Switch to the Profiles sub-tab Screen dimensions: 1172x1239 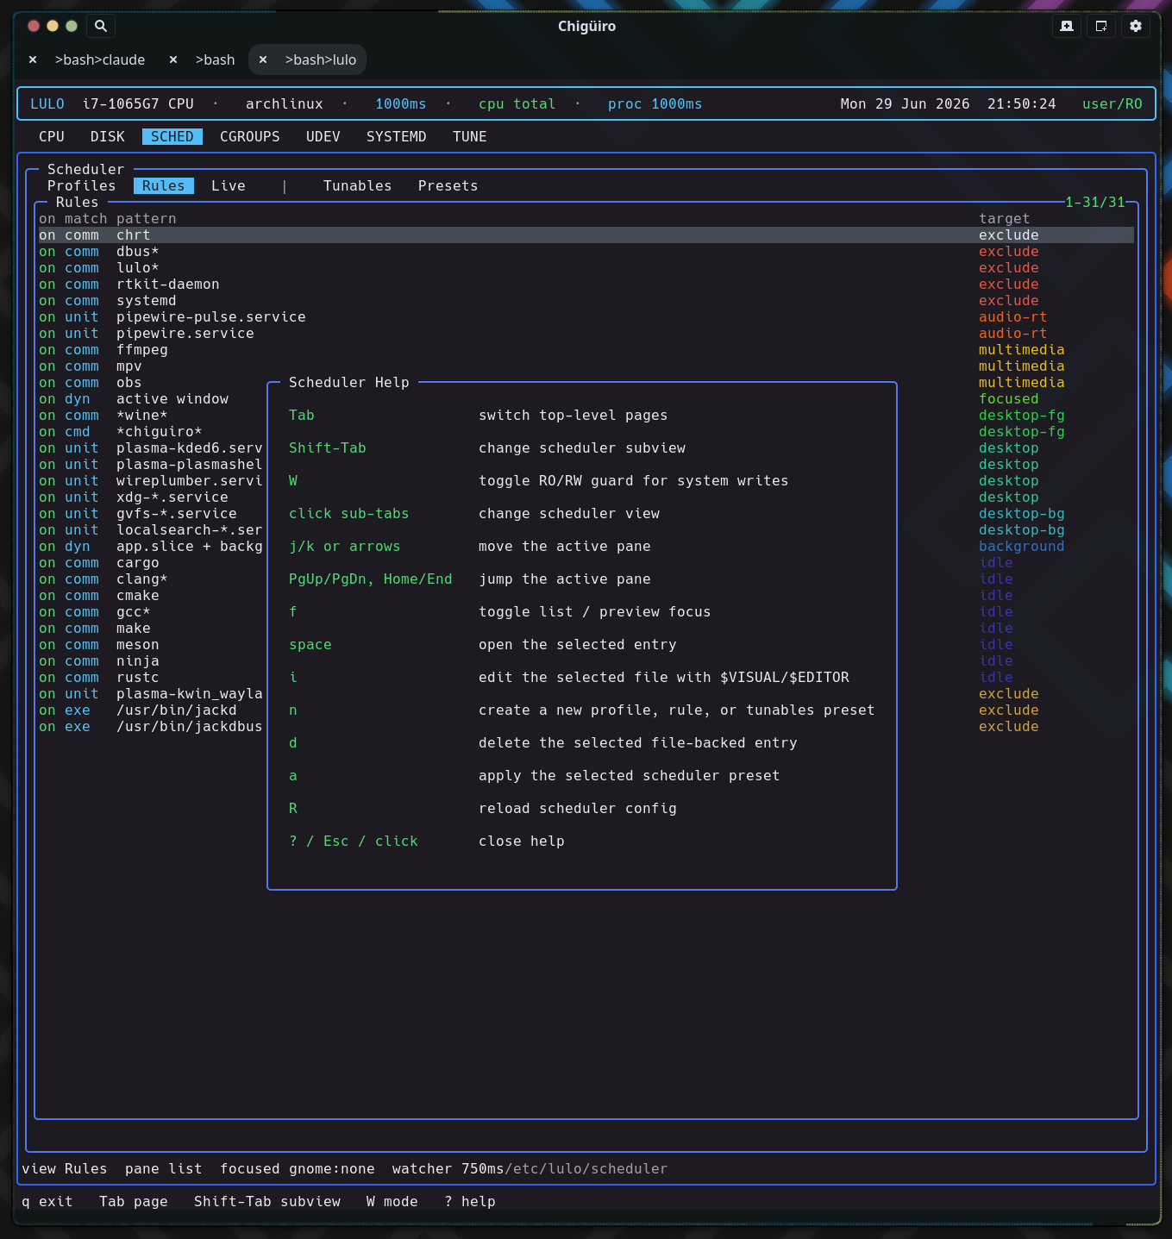[82, 185]
